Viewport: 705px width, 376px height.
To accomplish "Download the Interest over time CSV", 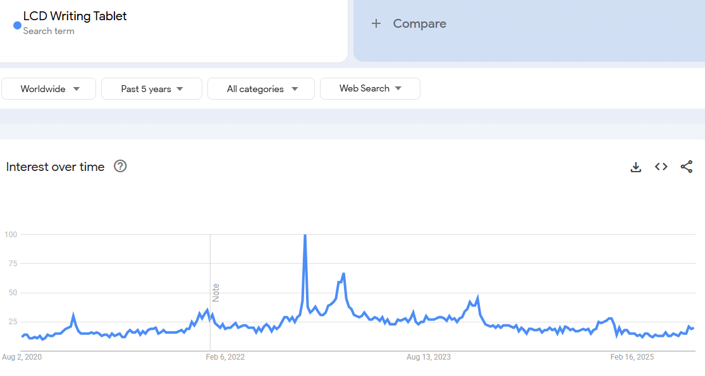I will (636, 167).
